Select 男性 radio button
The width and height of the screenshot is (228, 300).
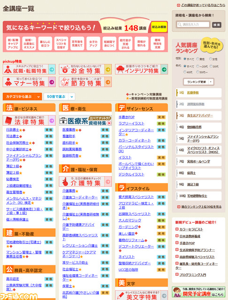pyautogui.click(x=198, y=59)
